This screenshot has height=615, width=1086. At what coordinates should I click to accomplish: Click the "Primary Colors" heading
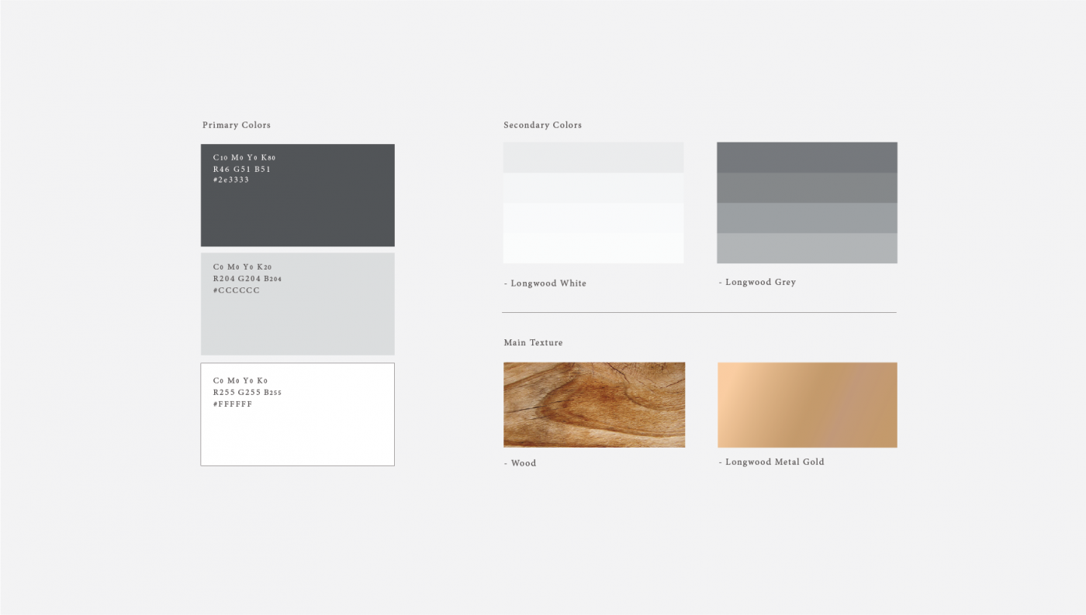coord(237,125)
